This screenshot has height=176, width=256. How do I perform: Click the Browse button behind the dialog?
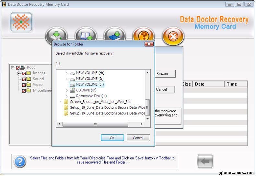coord(165,74)
